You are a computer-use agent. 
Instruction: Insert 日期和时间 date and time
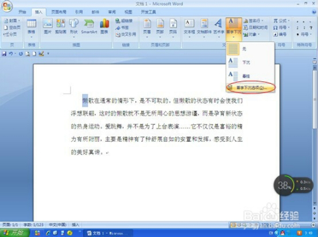[255, 27]
